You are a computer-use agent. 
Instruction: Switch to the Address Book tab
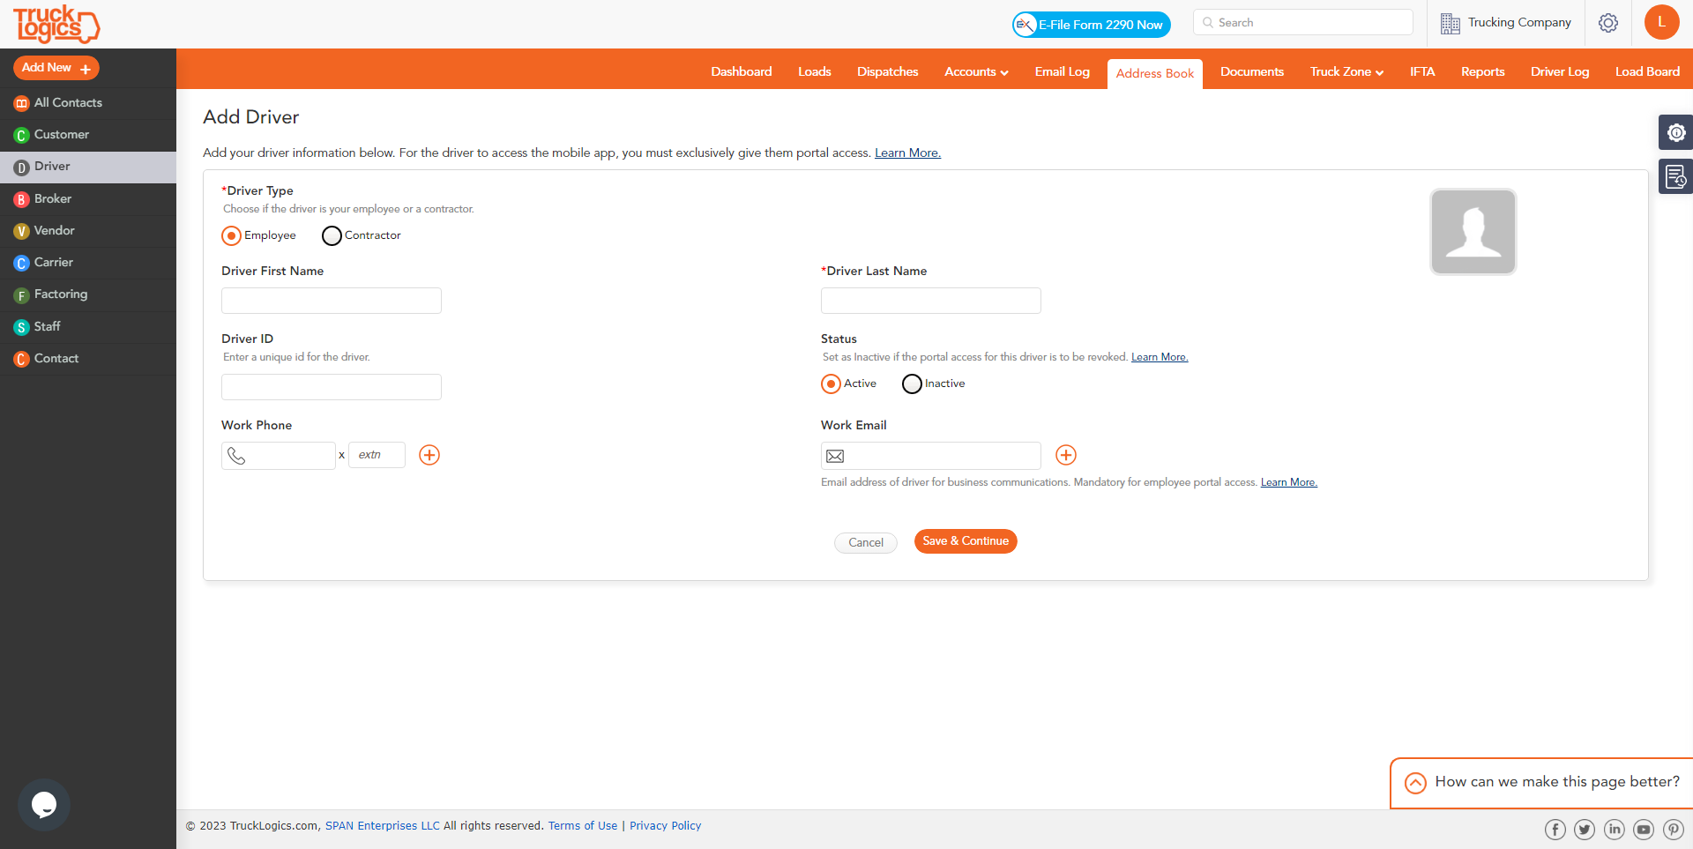pos(1155,73)
